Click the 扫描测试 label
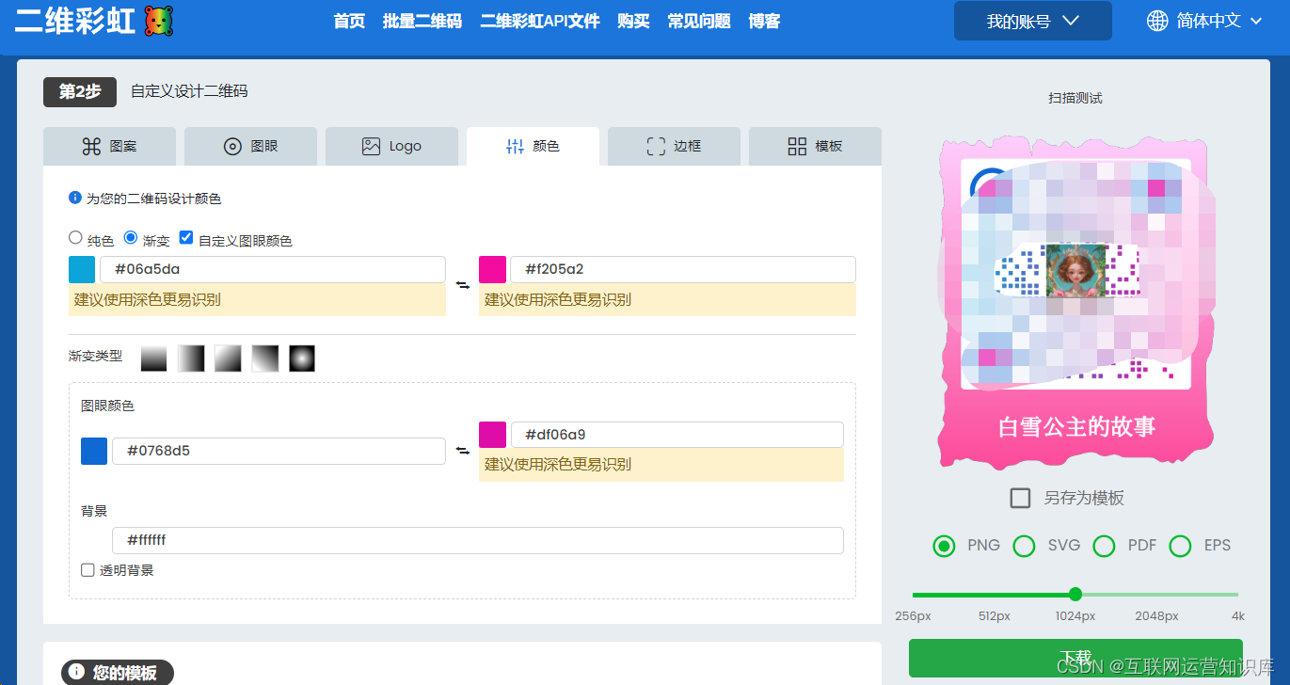Image resolution: width=1290 pixels, height=685 pixels. (x=1075, y=98)
